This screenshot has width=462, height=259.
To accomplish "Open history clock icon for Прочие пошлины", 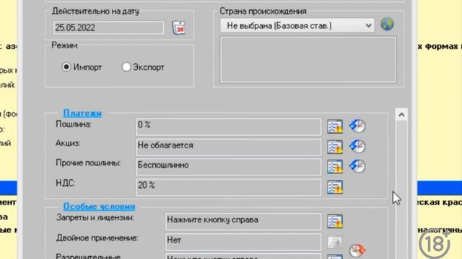I will [x=357, y=166].
